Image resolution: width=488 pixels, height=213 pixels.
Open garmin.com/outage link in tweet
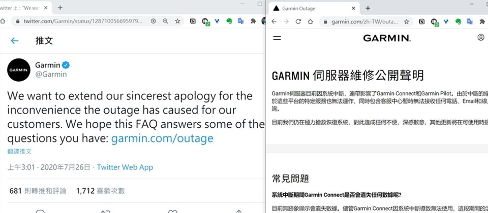(162, 138)
